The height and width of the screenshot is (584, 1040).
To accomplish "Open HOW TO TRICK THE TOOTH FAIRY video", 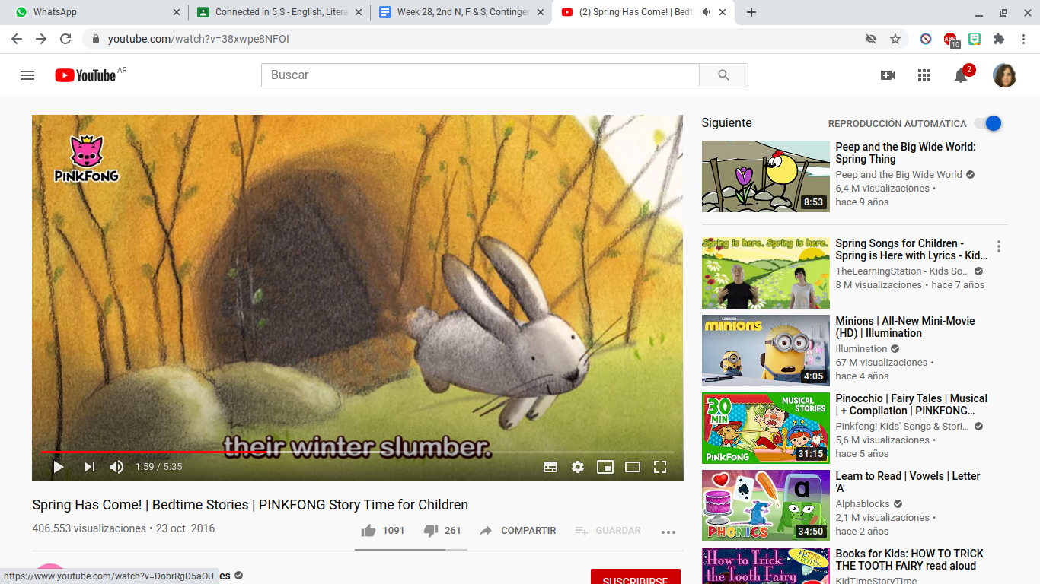I will (x=910, y=560).
